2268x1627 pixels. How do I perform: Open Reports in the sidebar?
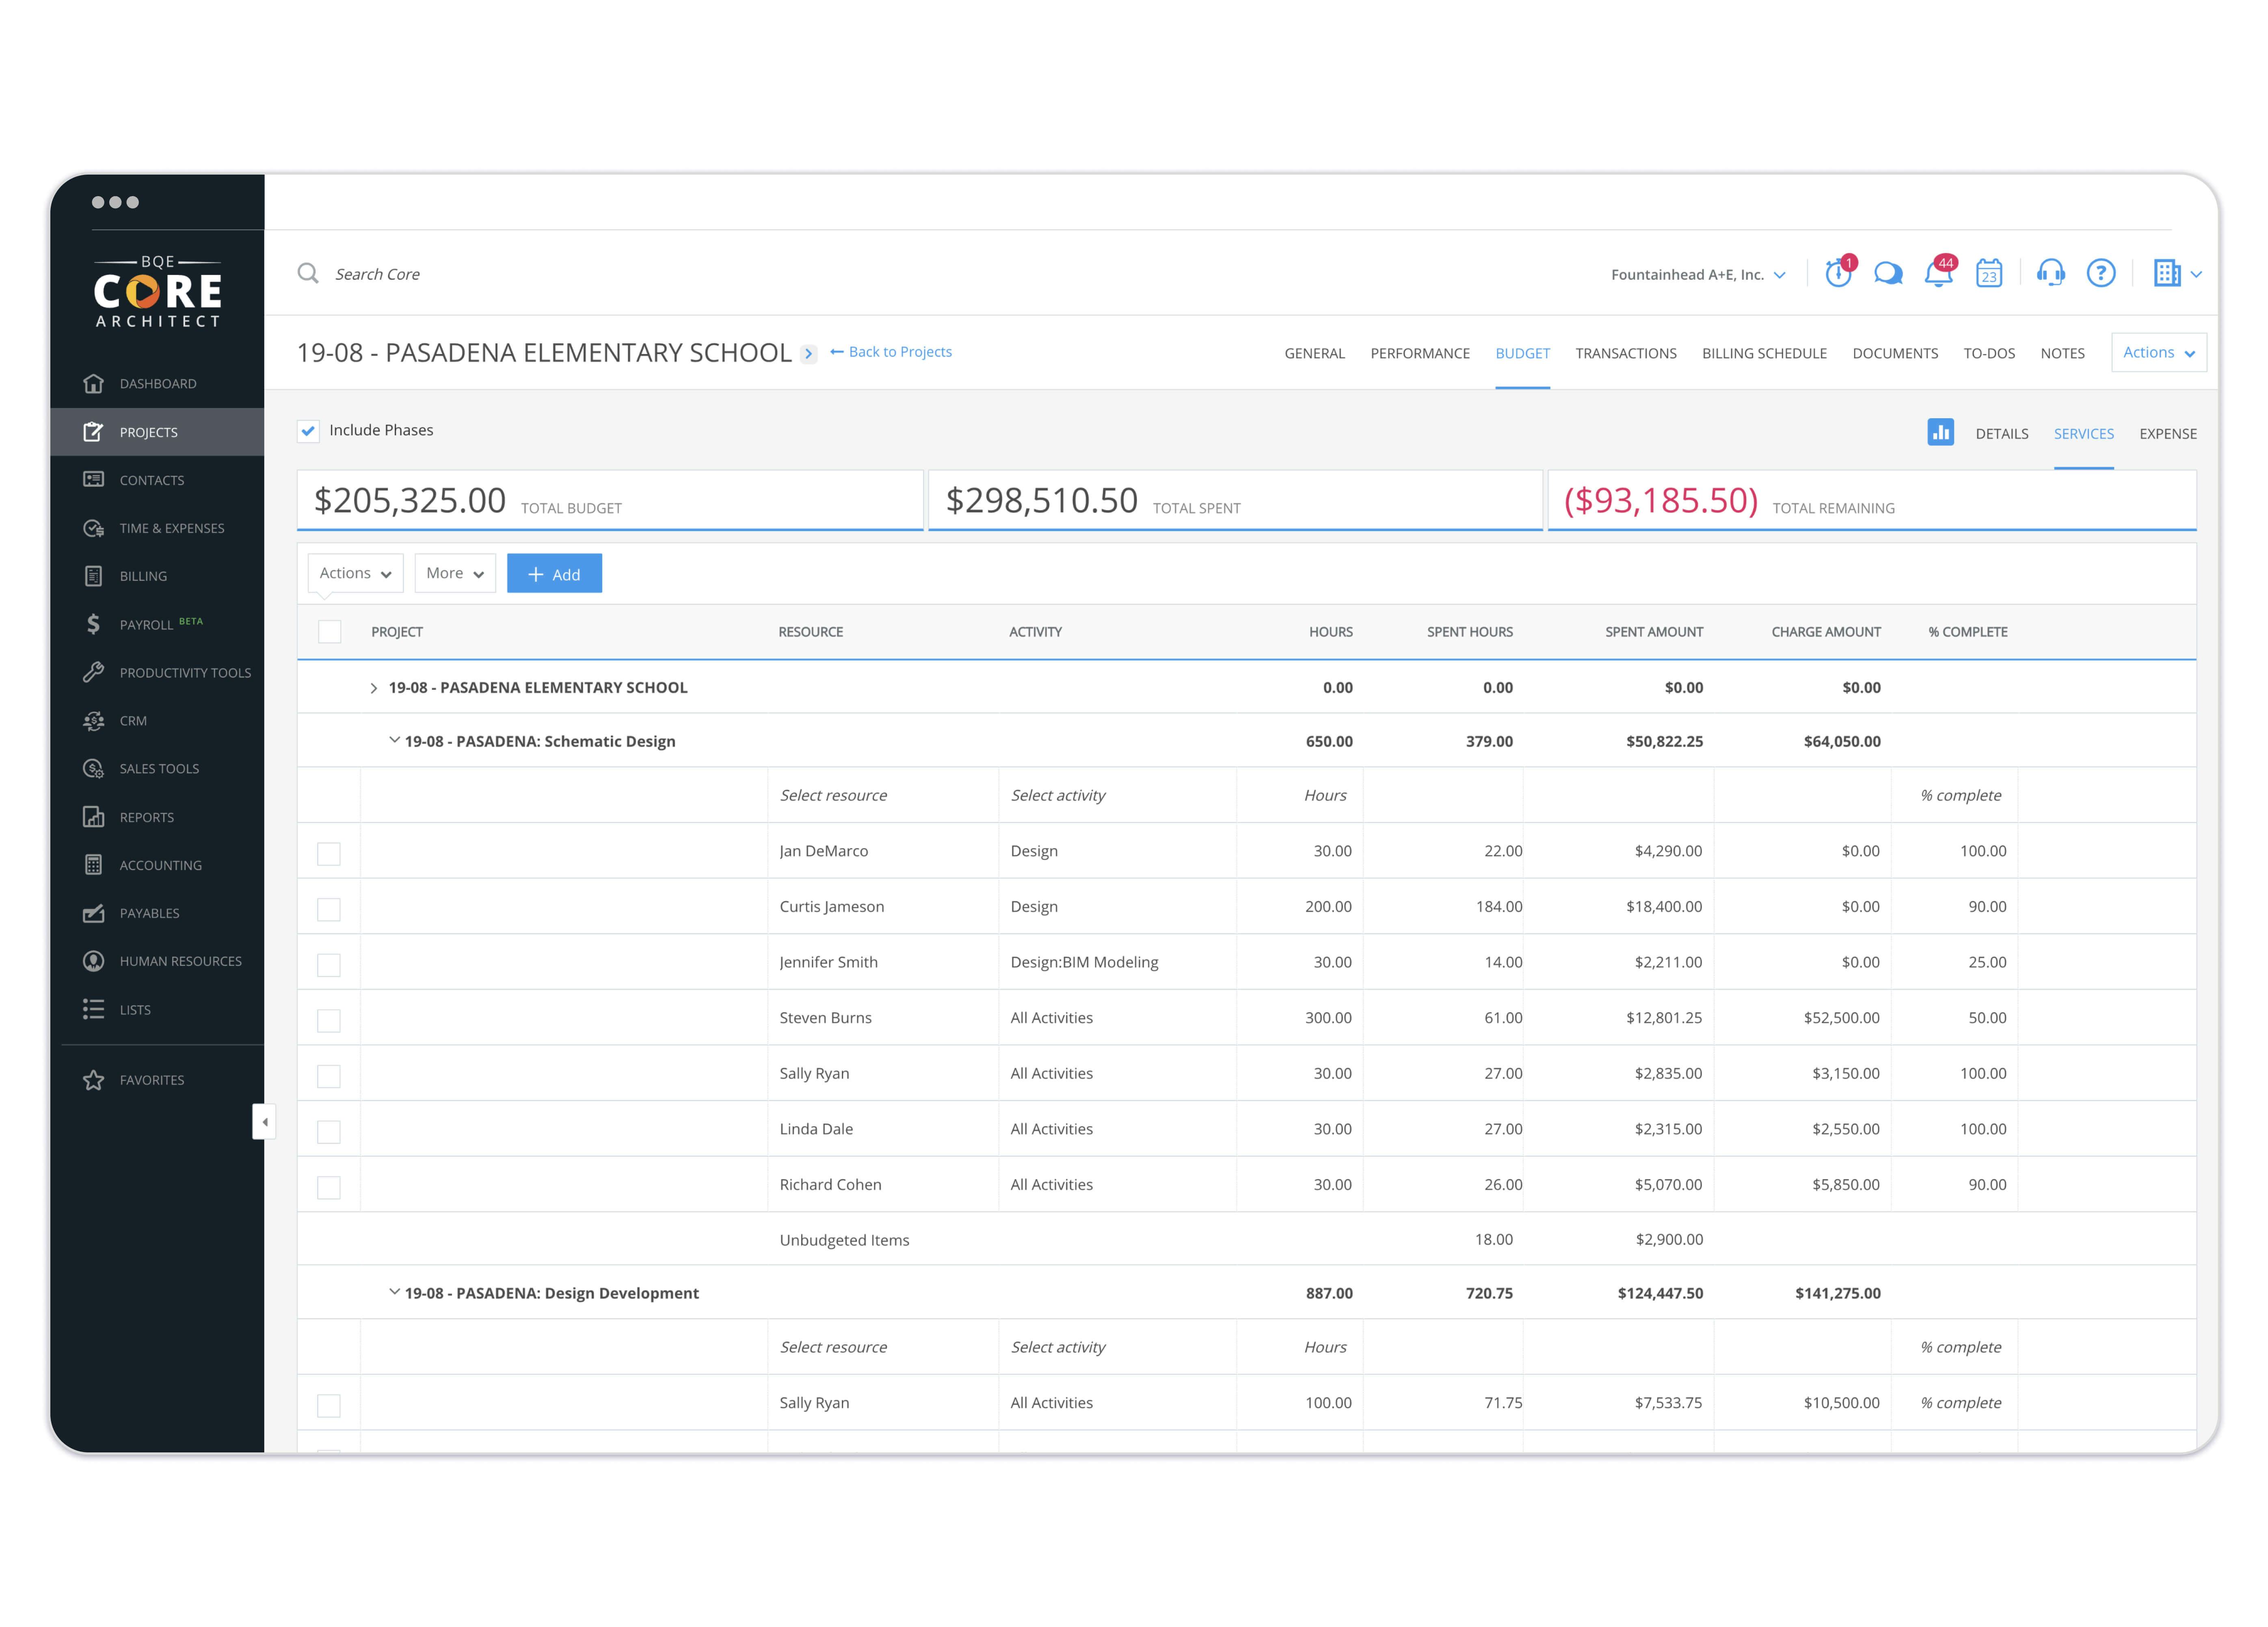(x=146, y=817)
